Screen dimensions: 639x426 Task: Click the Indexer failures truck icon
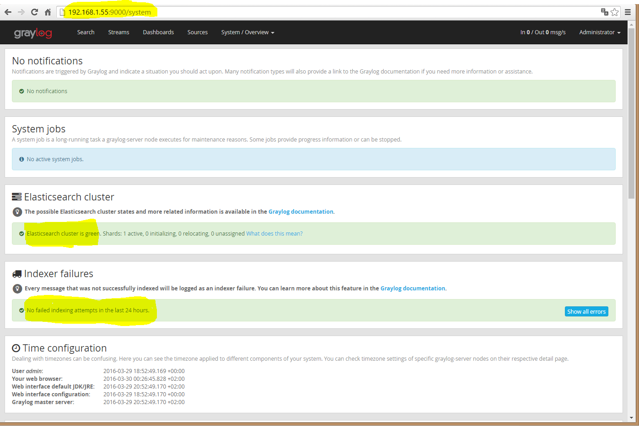pyautogui.click(x=16, y=274)
